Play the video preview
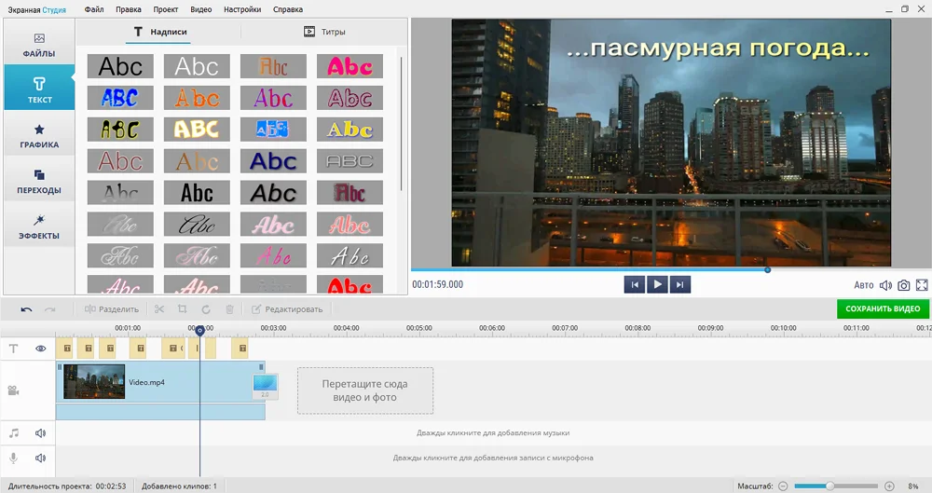This screenshot has width=932, height=493. tap(657, 285)
